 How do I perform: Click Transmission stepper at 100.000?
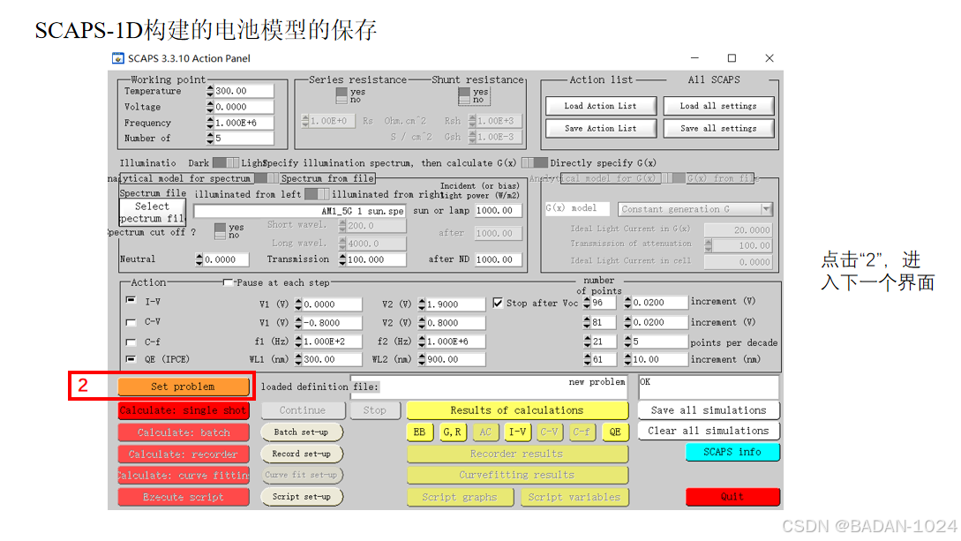pyautogui.click(x=342, y=259)
